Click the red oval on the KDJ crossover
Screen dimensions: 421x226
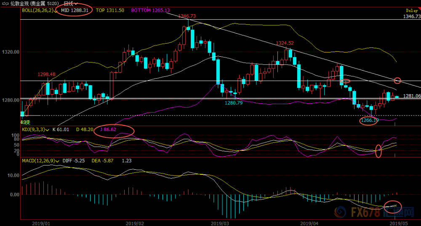(378, 151)
